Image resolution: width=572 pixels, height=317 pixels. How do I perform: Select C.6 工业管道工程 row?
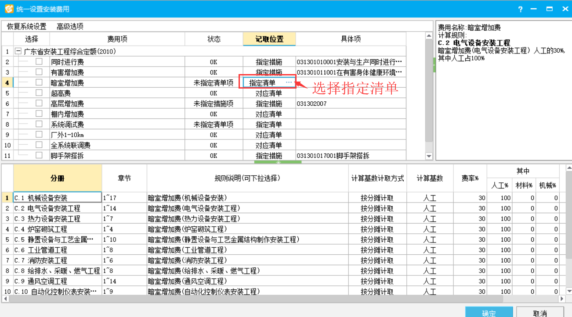(x=58, y=250)
